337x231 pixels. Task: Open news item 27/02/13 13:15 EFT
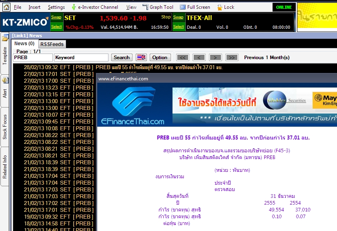pyautogui.click(x=58, y=94)
